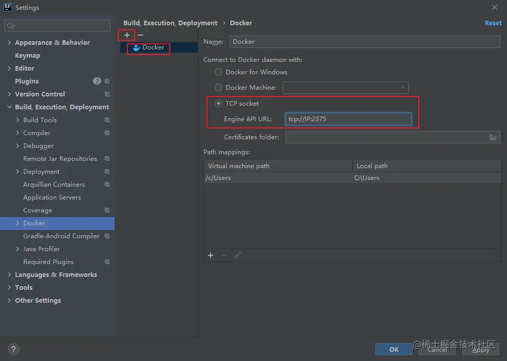Viewport: 507px width, 361px height.
Task: Open Remote Jar Repositories settings
Action: click(60, 158)
